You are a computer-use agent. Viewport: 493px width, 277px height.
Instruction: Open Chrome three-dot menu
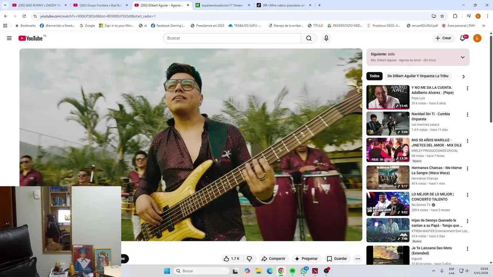click(x=486, y=16)
